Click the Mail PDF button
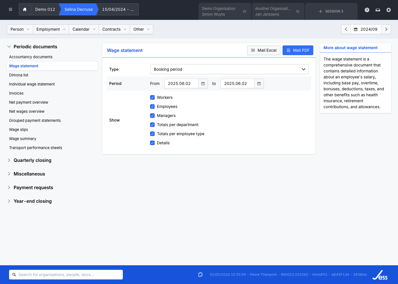The width and height of the screenshot is (398, 284). click(298, 50)
